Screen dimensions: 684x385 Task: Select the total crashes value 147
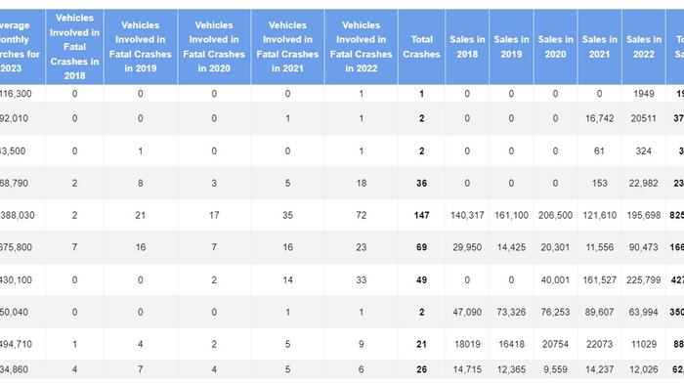pyautogui.click(x=421, y=215)
